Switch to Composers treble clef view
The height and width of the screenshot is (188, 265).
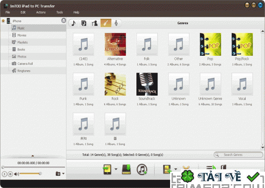[116, 23]
